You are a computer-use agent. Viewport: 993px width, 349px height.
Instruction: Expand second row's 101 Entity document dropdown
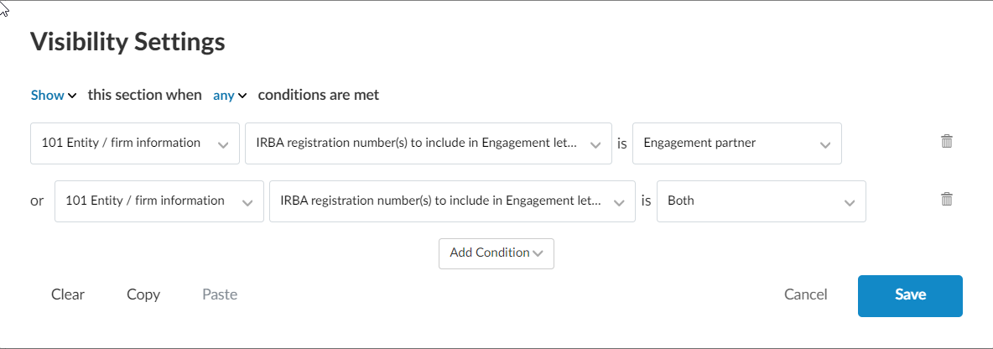click(x=159, y=201)
